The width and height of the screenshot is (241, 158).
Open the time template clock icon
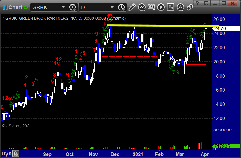[x=121, y=7]
